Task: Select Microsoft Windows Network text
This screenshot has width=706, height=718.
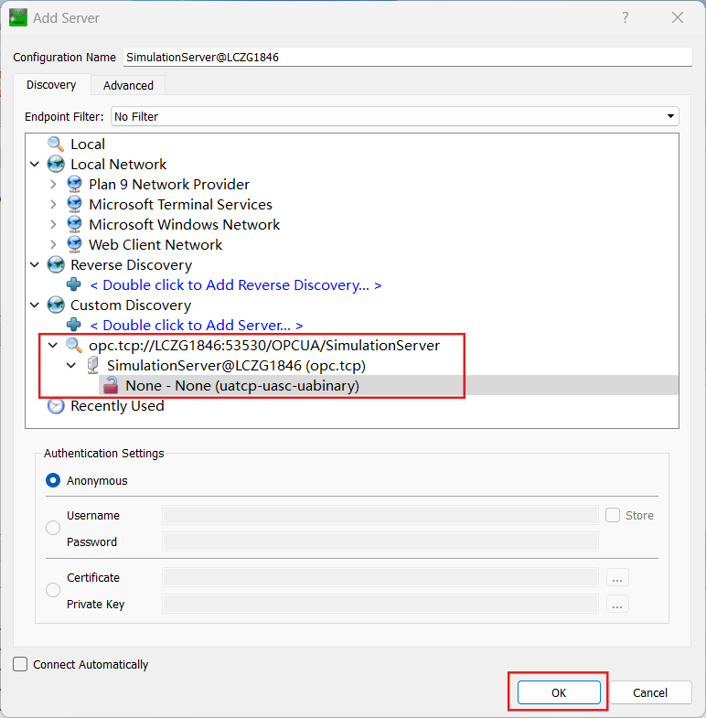Action: [x=184, y=225]
